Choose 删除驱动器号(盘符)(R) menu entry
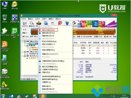The image size is (131, 98). (55, 79)
